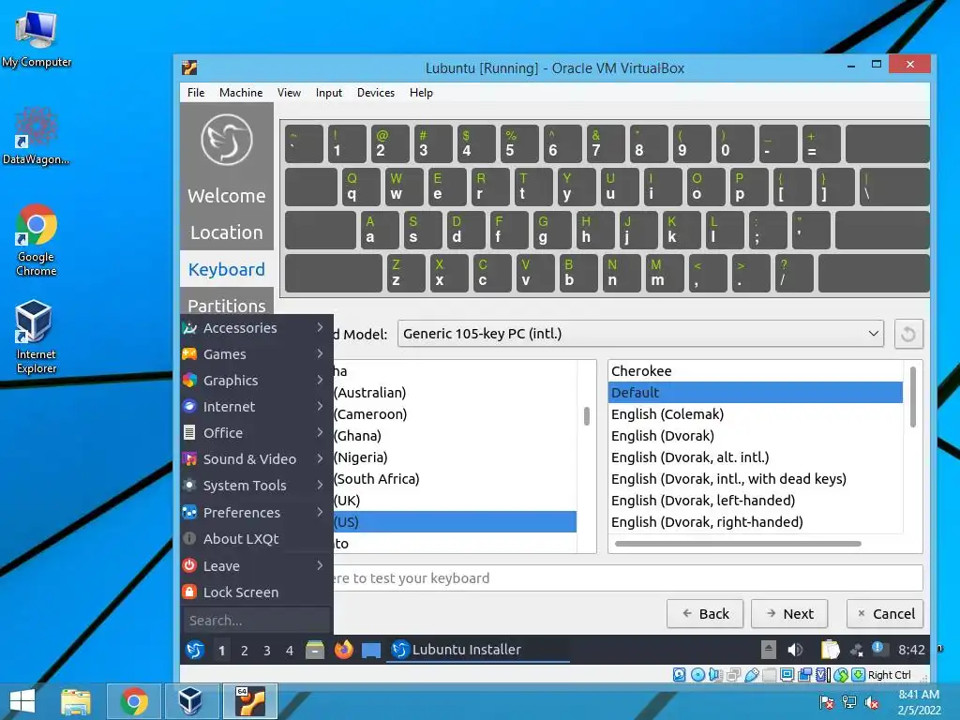Launch Firefox from the Lubuntu panel
The image size is (960, 720).
343,650
